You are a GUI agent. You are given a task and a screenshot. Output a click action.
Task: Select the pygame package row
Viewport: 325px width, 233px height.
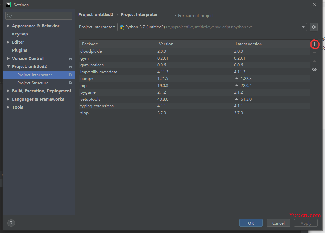[195, 92]
